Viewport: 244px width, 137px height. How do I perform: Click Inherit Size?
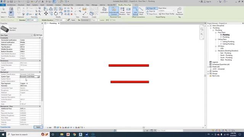tap(128, 11)
